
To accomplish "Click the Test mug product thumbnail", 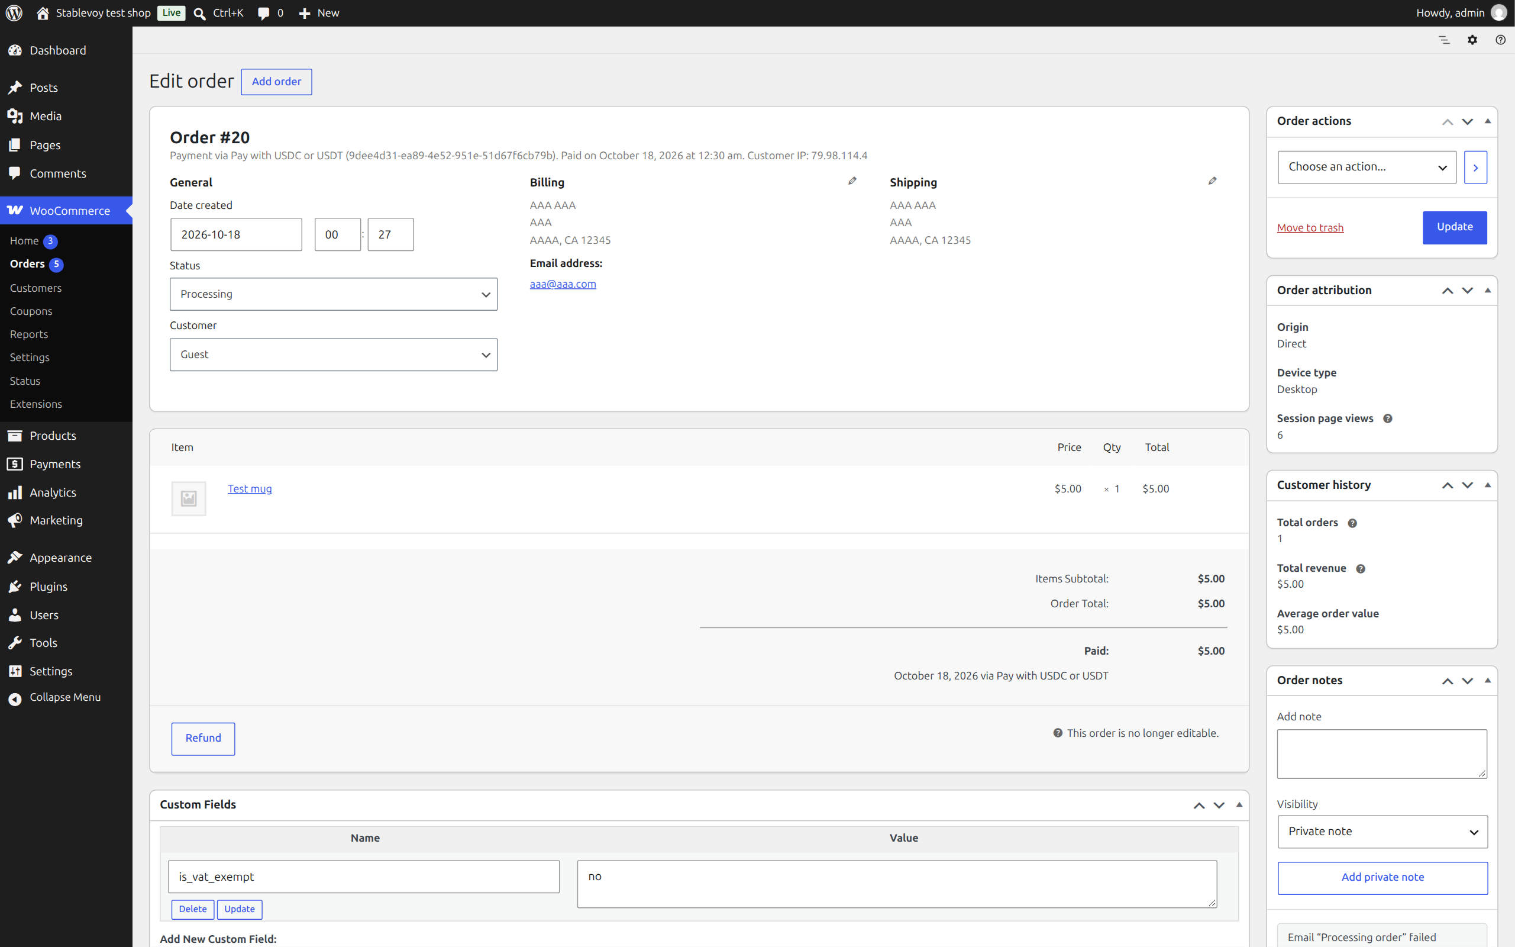I will pyautogui.click(x=189, y=498).
